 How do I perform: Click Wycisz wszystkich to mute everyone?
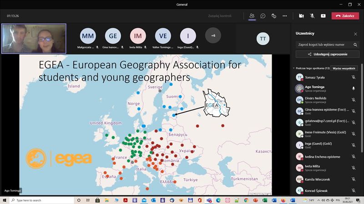point(344,68)
